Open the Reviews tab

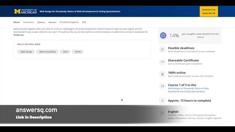[x=52, y=22]
